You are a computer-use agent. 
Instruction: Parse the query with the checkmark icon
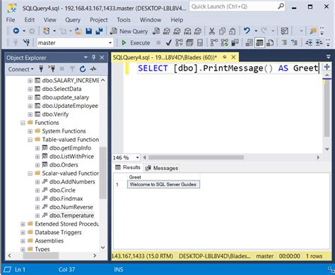168,43
